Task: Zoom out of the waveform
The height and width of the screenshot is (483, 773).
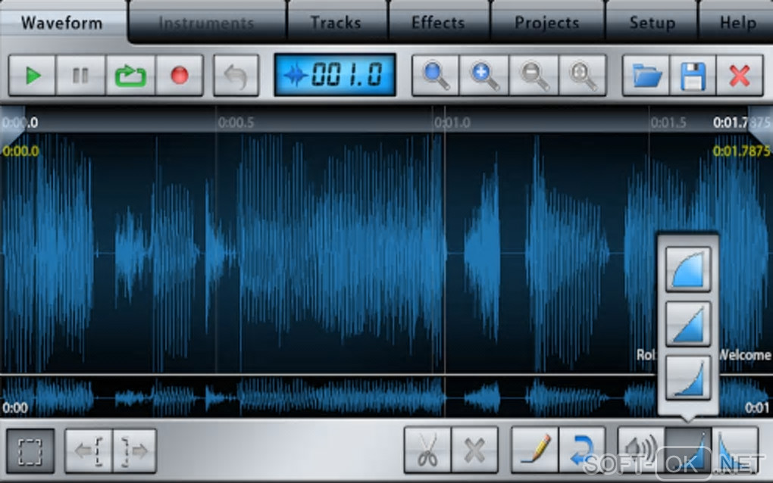Action: tap(534, 76)
